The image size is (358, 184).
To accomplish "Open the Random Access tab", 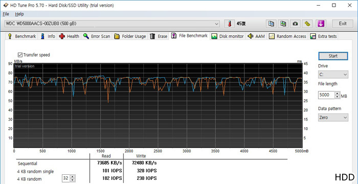I will click(287, 36).
